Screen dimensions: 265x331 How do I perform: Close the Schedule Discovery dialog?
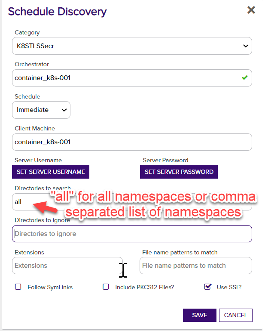251,10
